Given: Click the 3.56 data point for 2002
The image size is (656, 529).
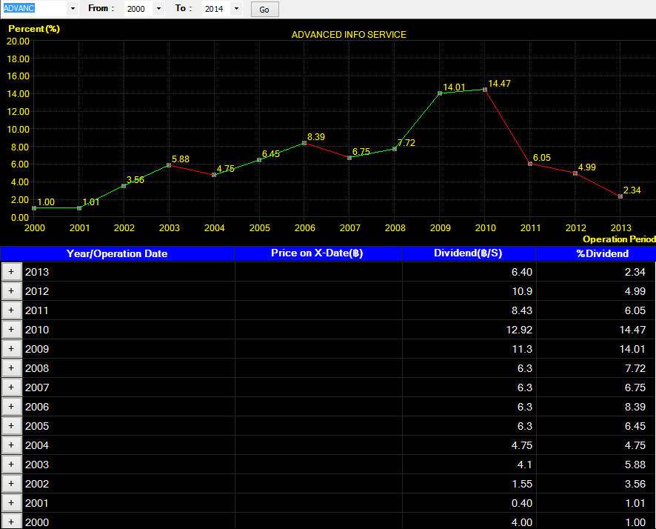Looking at the screenshot, I should click(x=124, y=186).
